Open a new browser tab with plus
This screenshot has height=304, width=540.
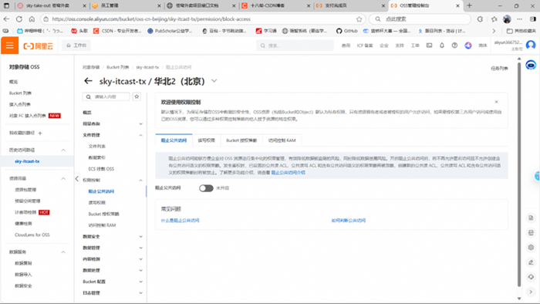(469, 5)
